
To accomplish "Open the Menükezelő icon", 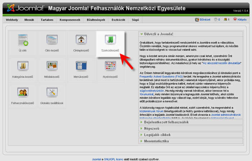I will coord(81,66).
